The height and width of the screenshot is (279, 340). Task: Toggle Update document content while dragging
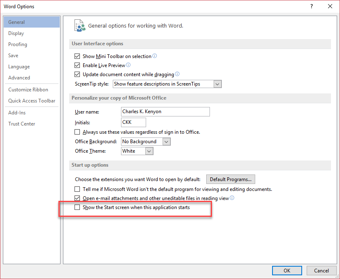[77, 74]
